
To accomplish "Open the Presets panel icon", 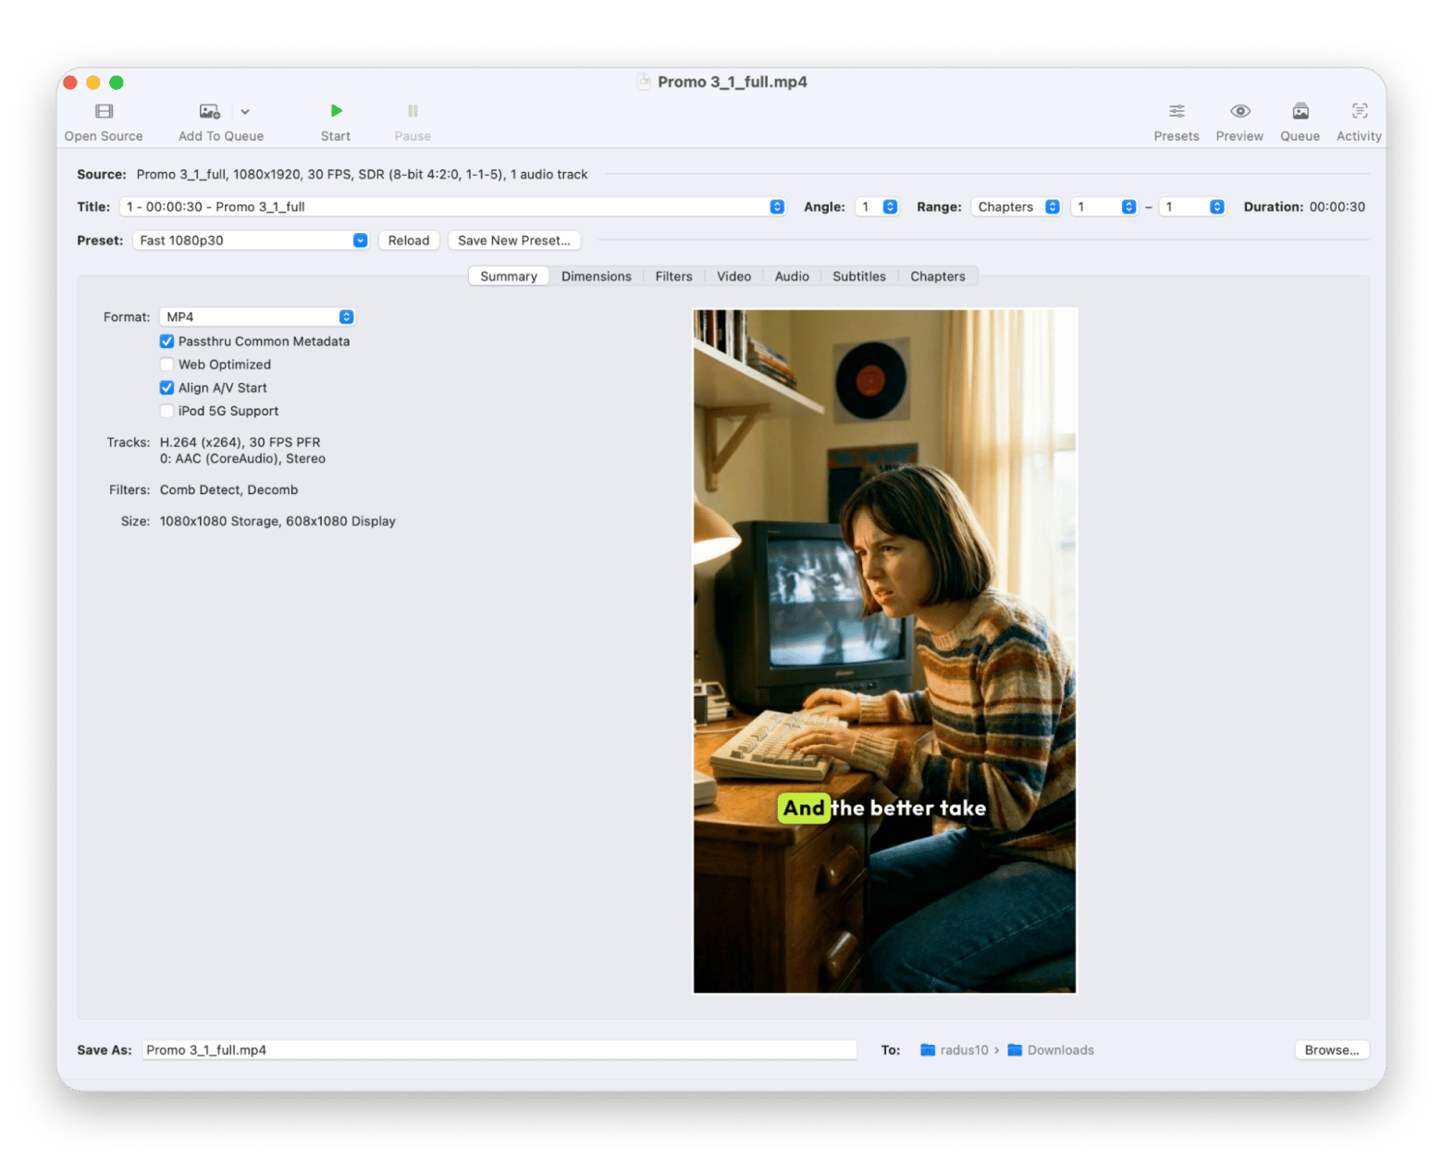I will tap(1177, 111).
